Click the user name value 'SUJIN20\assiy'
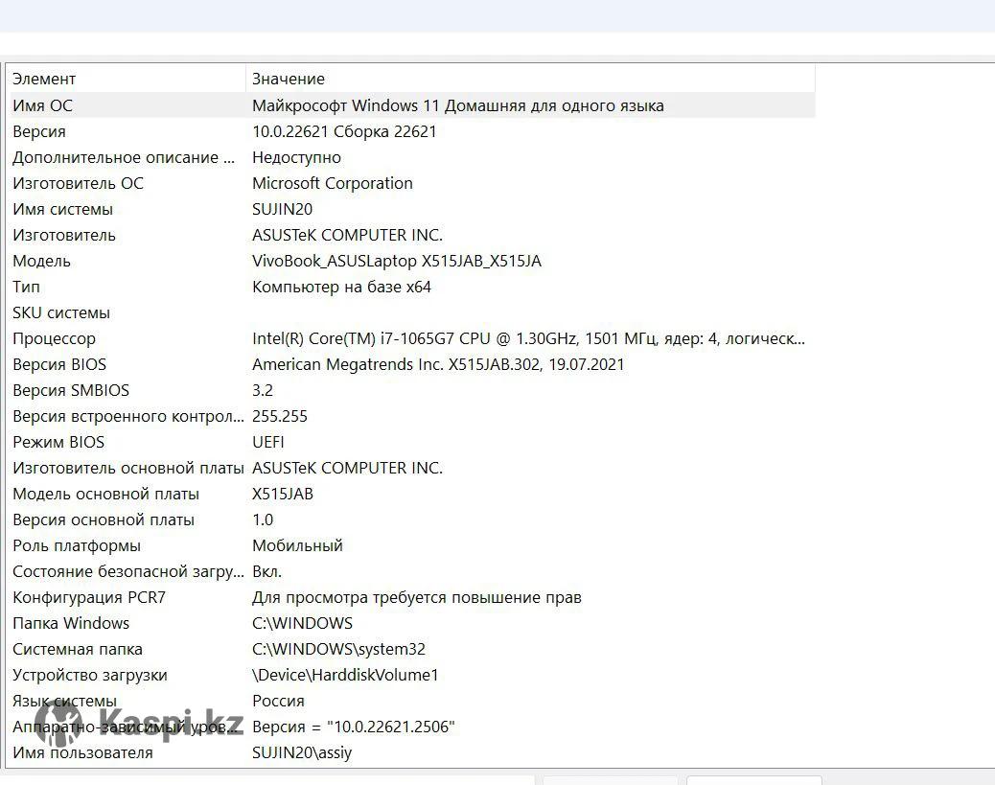This screenshot has height=785, width=995. point(301,752)
